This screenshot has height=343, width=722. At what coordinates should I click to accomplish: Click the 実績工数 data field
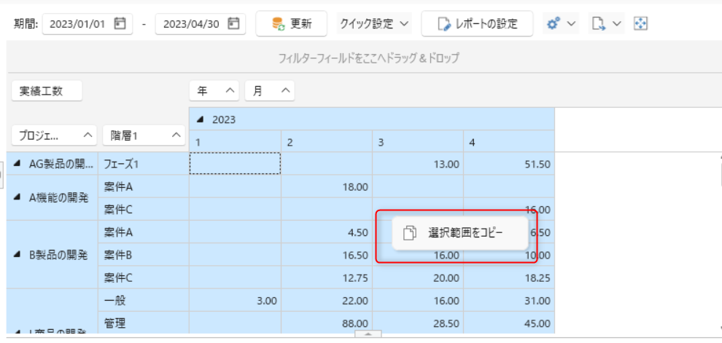point(47,91)
